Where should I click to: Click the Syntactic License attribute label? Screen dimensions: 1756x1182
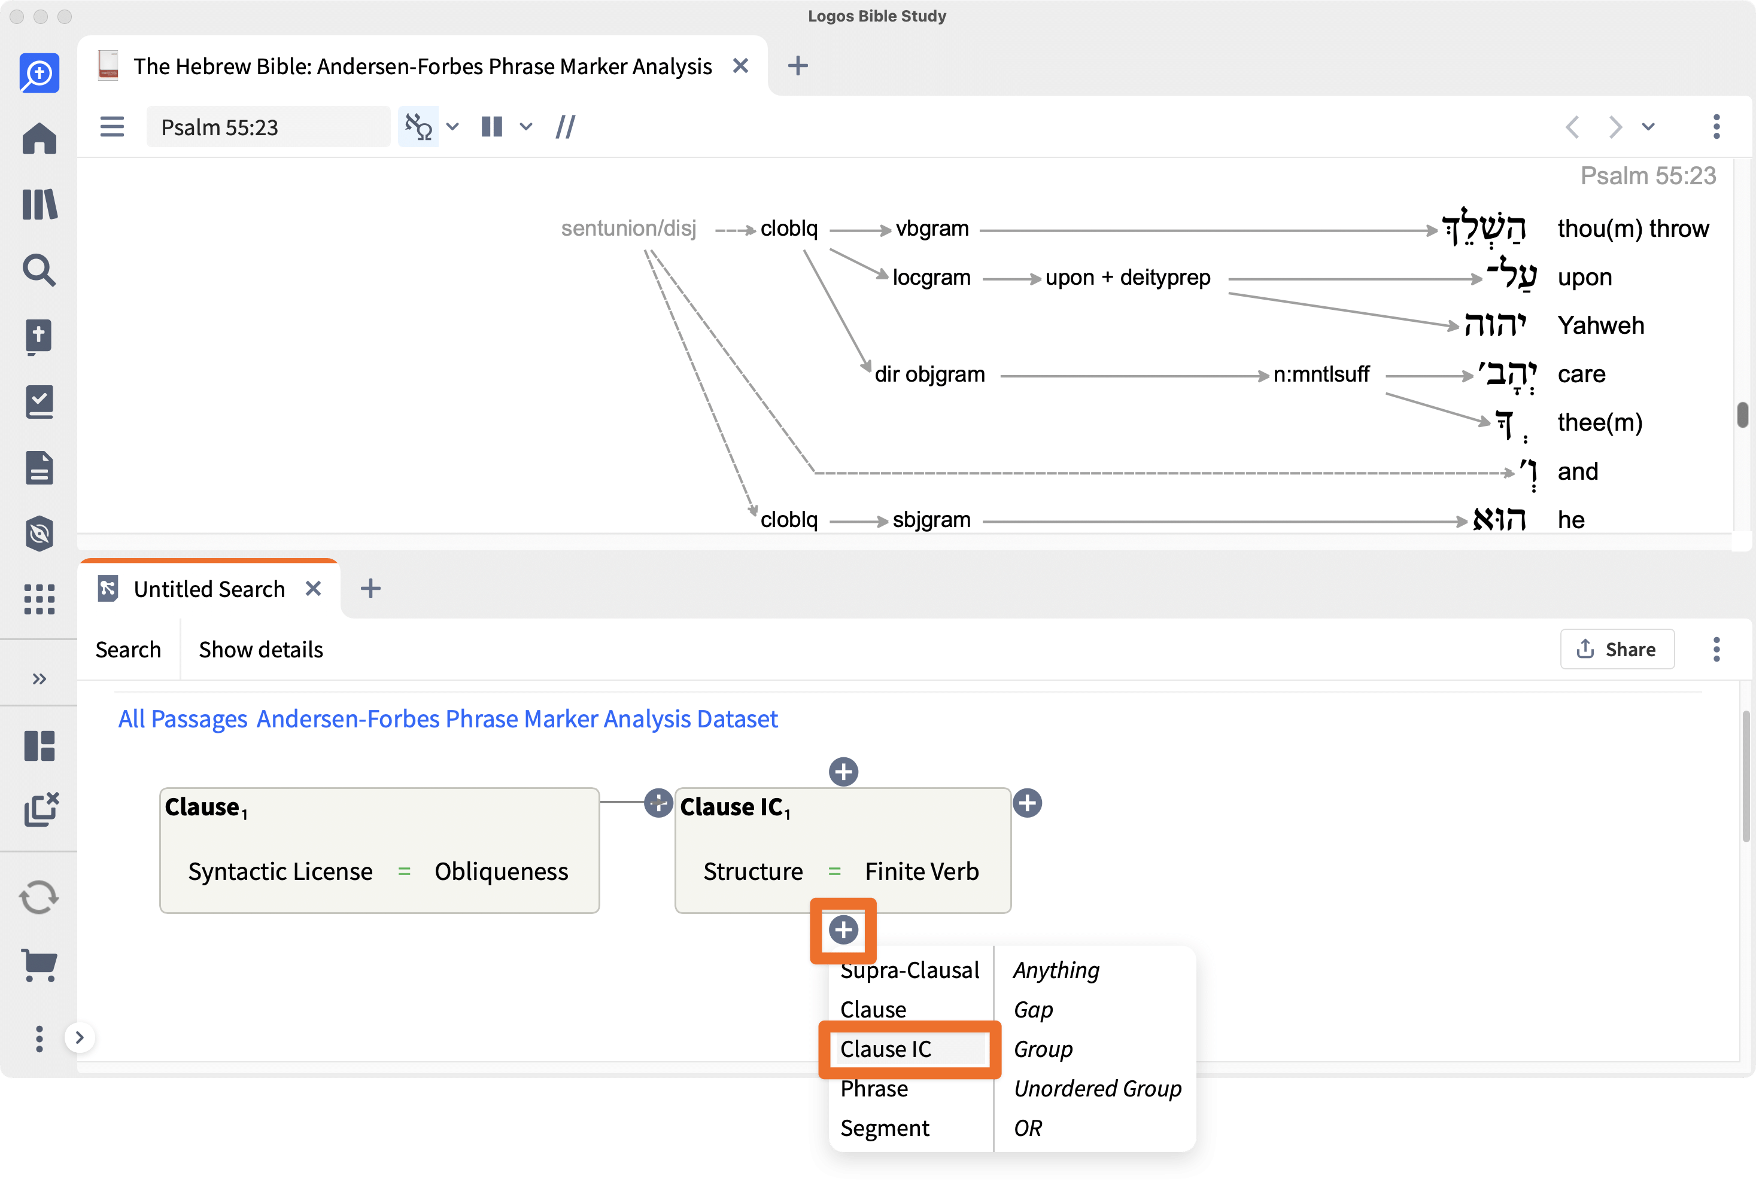coord(281,872)
